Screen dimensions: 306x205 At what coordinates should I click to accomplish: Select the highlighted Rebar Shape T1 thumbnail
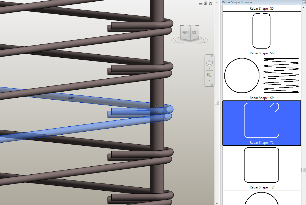(x=262, y=123)
